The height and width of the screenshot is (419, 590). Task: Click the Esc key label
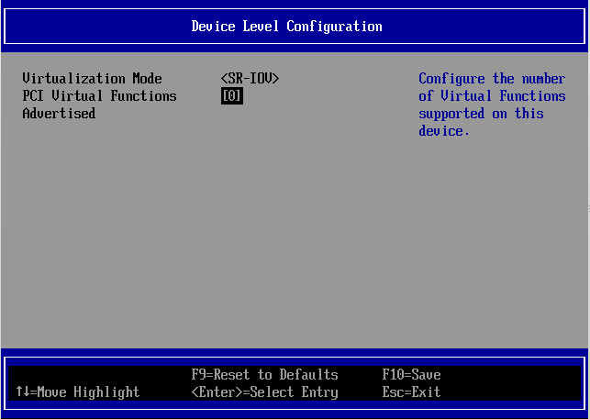click(393, 392)
